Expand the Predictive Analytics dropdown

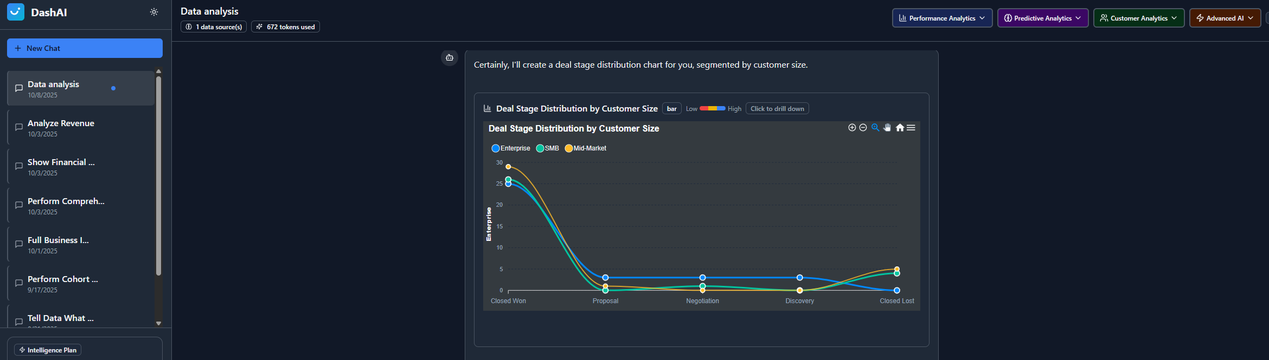click(x=1042, y=17)
